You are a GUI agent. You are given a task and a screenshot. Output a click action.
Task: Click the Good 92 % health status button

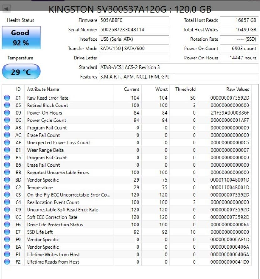[21, 38]
